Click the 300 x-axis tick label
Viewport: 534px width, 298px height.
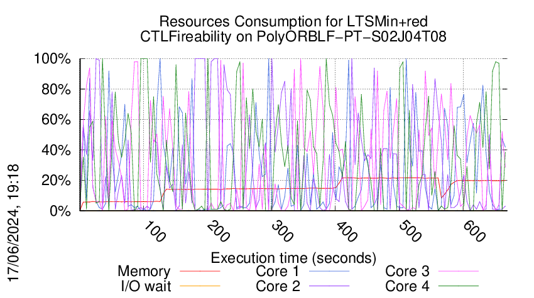pos(281,231)
